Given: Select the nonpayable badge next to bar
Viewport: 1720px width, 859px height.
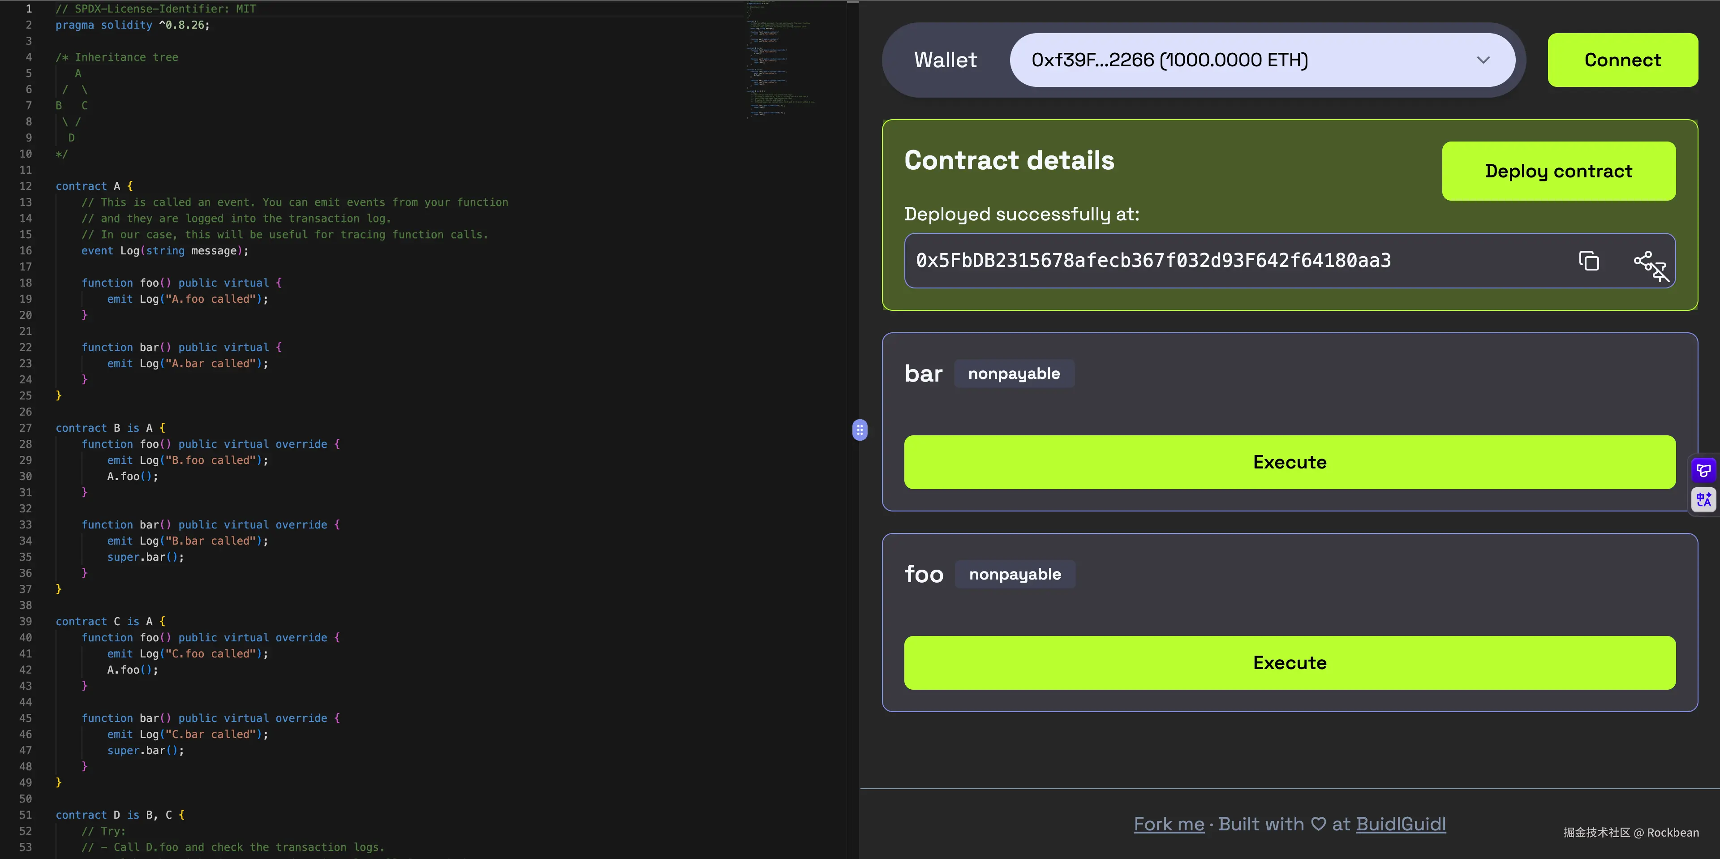Looking at the screenshot, I should pos(1014,373).
